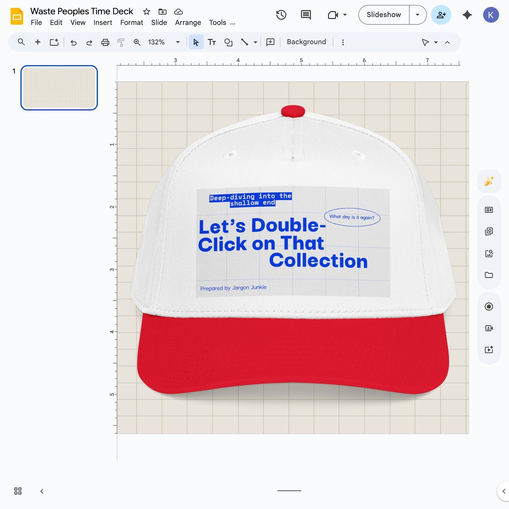The width and height of the screenshot is (509, 509).
Task: Open the View menu
Action: tap(78, 23)
